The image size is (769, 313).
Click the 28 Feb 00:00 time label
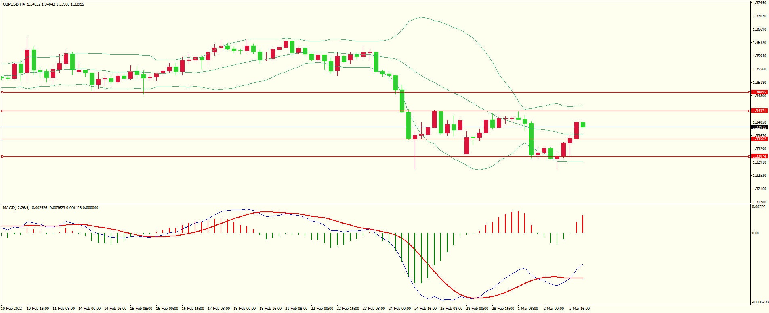[477, 309]
